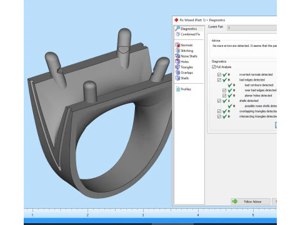Select the Holes fix icon

[x=177, y=61]
